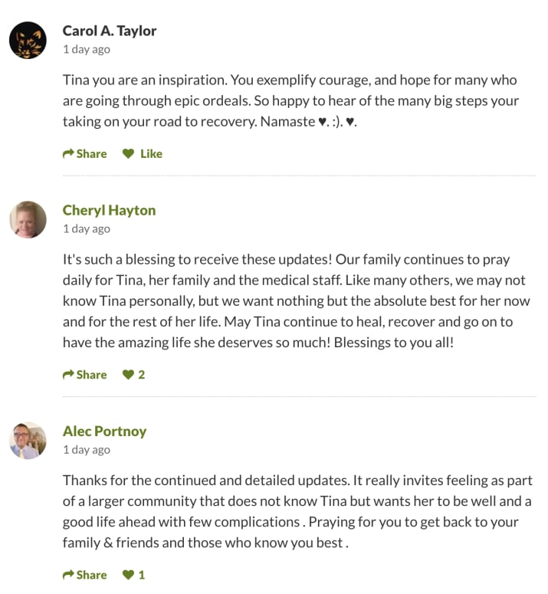
Task: Click the heart icon on Alec Portnoy's comment
Action: tap(129, 575)
